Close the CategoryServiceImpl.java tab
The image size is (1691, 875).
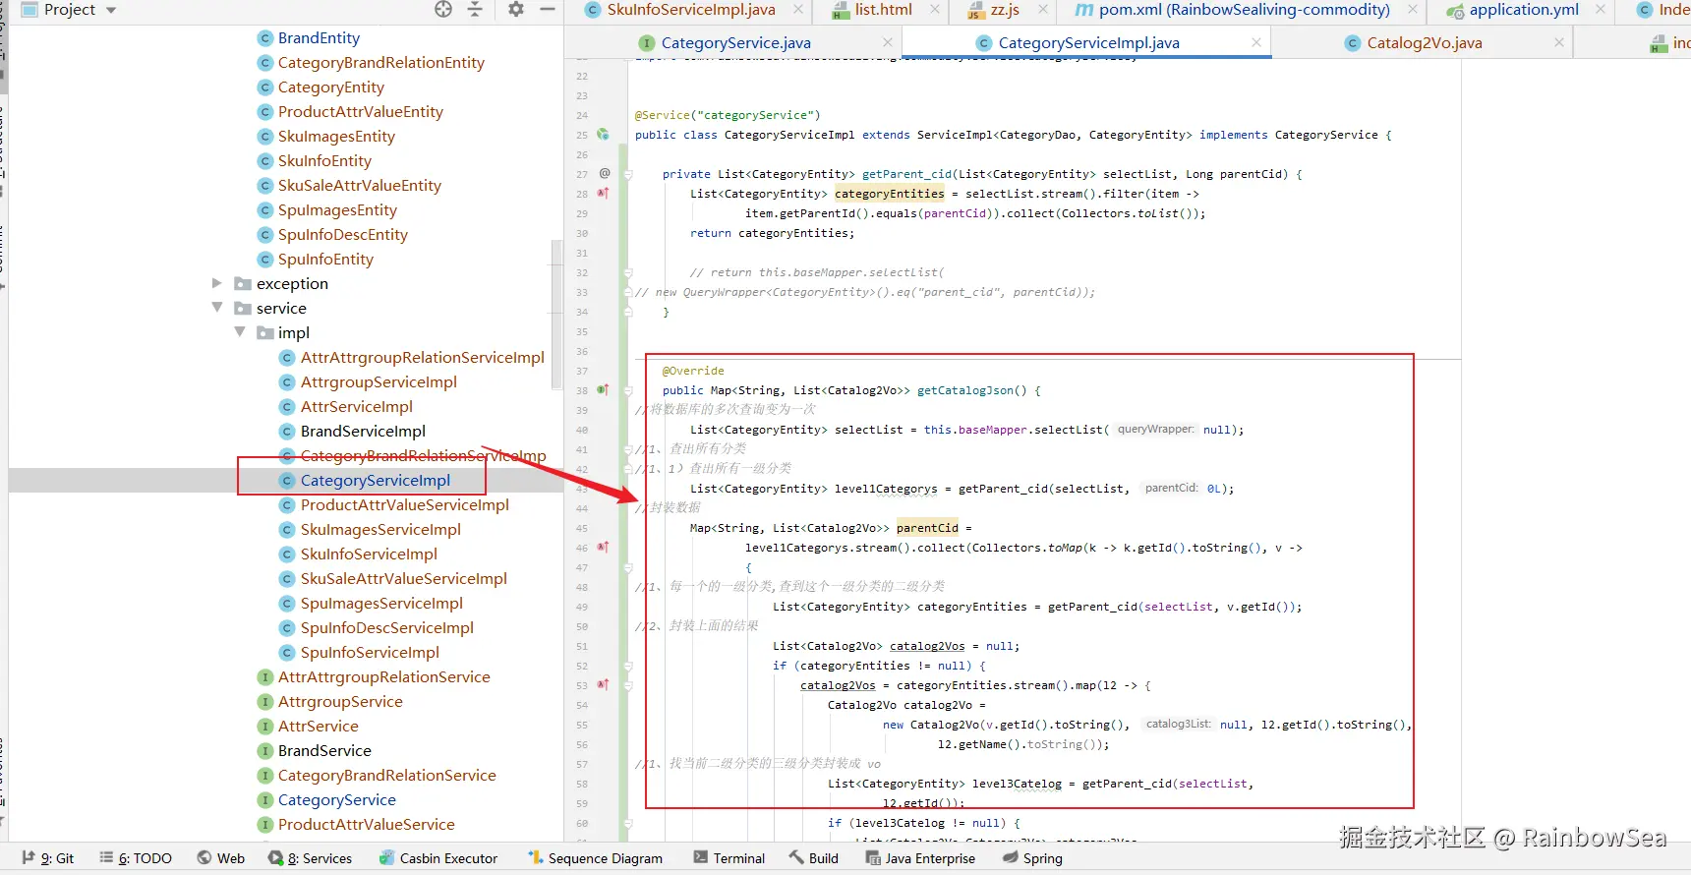point(1256,42)
